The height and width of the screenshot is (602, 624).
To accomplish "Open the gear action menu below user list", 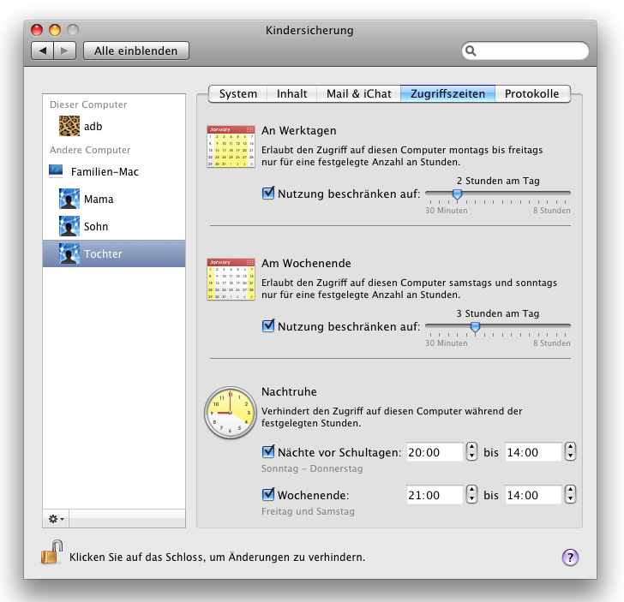I will point(56,519).
